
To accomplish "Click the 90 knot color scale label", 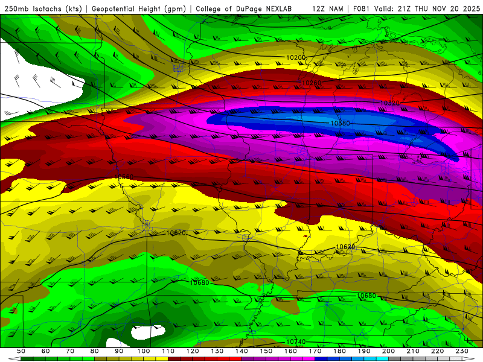I will tap(119, 351).
